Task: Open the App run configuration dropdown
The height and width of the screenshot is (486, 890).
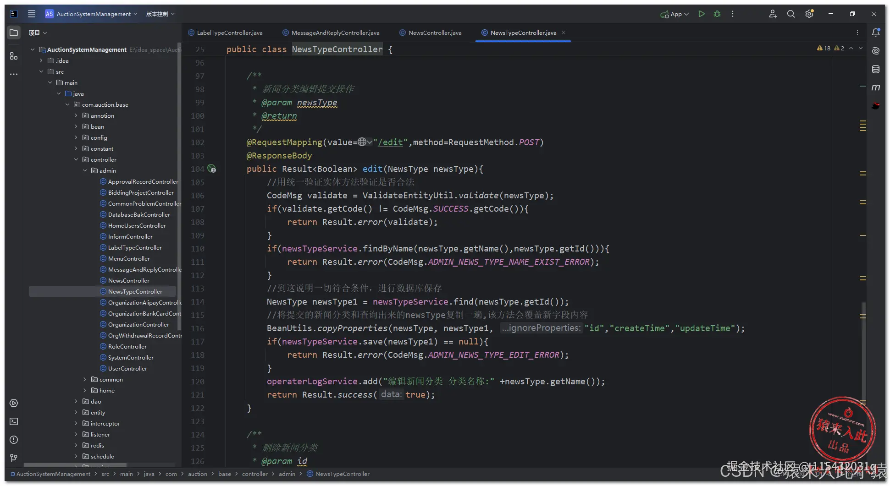Action: 674,14
